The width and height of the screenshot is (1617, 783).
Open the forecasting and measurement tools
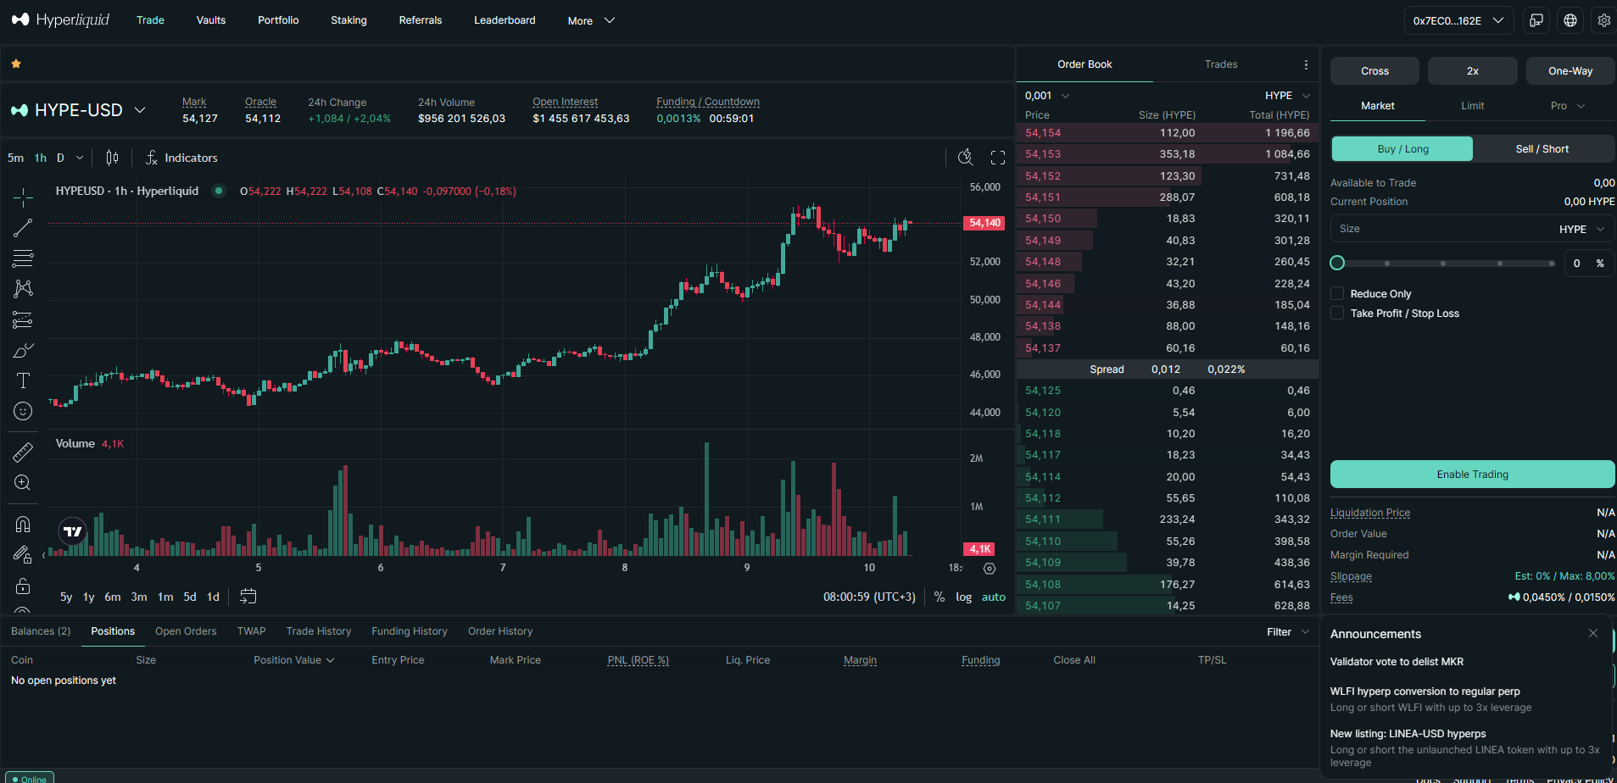click(23, 319)
